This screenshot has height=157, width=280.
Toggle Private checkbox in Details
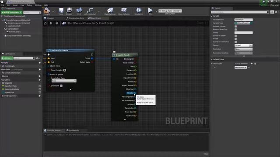(x=235, y=39)
